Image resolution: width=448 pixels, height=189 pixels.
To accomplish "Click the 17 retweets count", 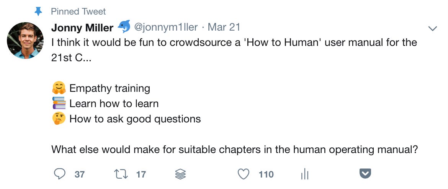I will click(x=141, y=174).
